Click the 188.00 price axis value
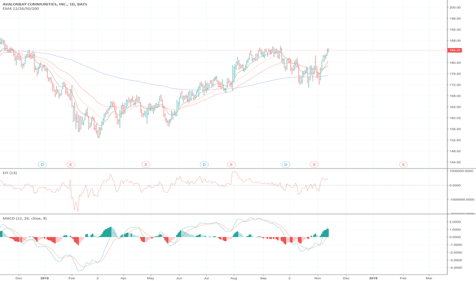 [x=455, y=41]
